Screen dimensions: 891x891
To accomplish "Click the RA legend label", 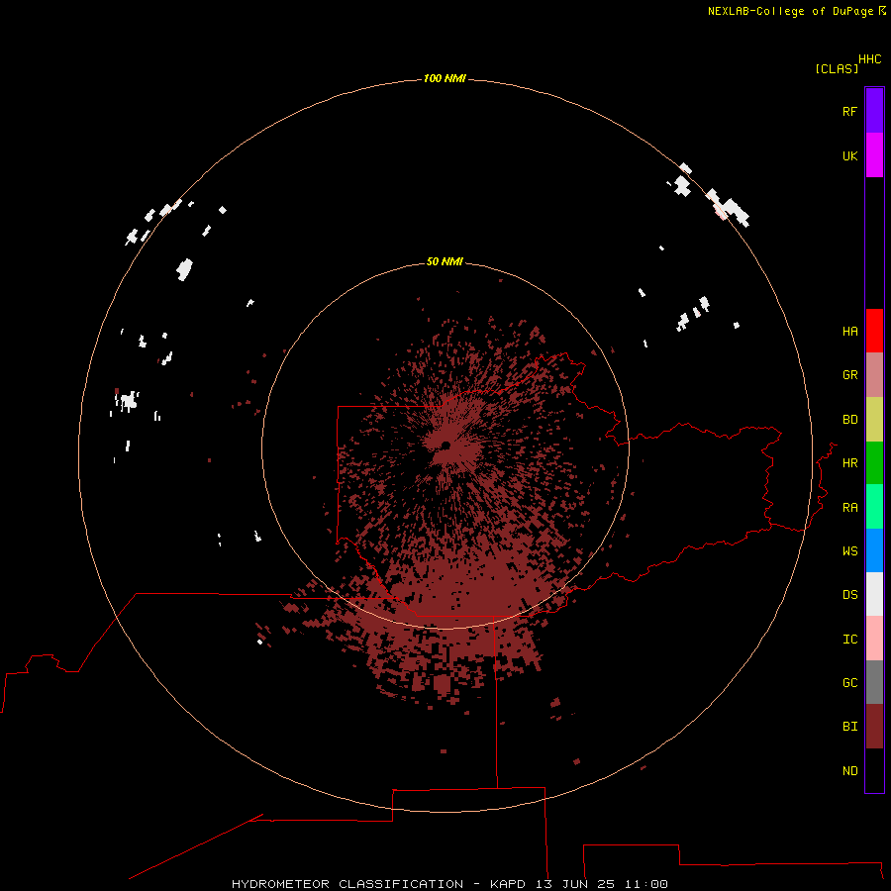I will coord(849,508).
